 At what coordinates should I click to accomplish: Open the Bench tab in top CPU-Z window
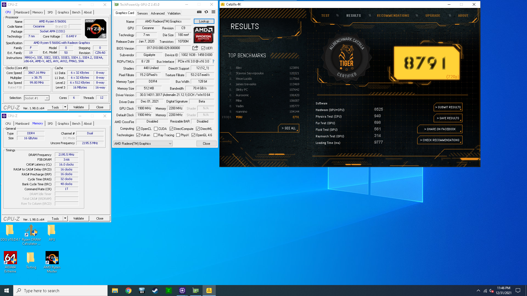coord(76,12)
